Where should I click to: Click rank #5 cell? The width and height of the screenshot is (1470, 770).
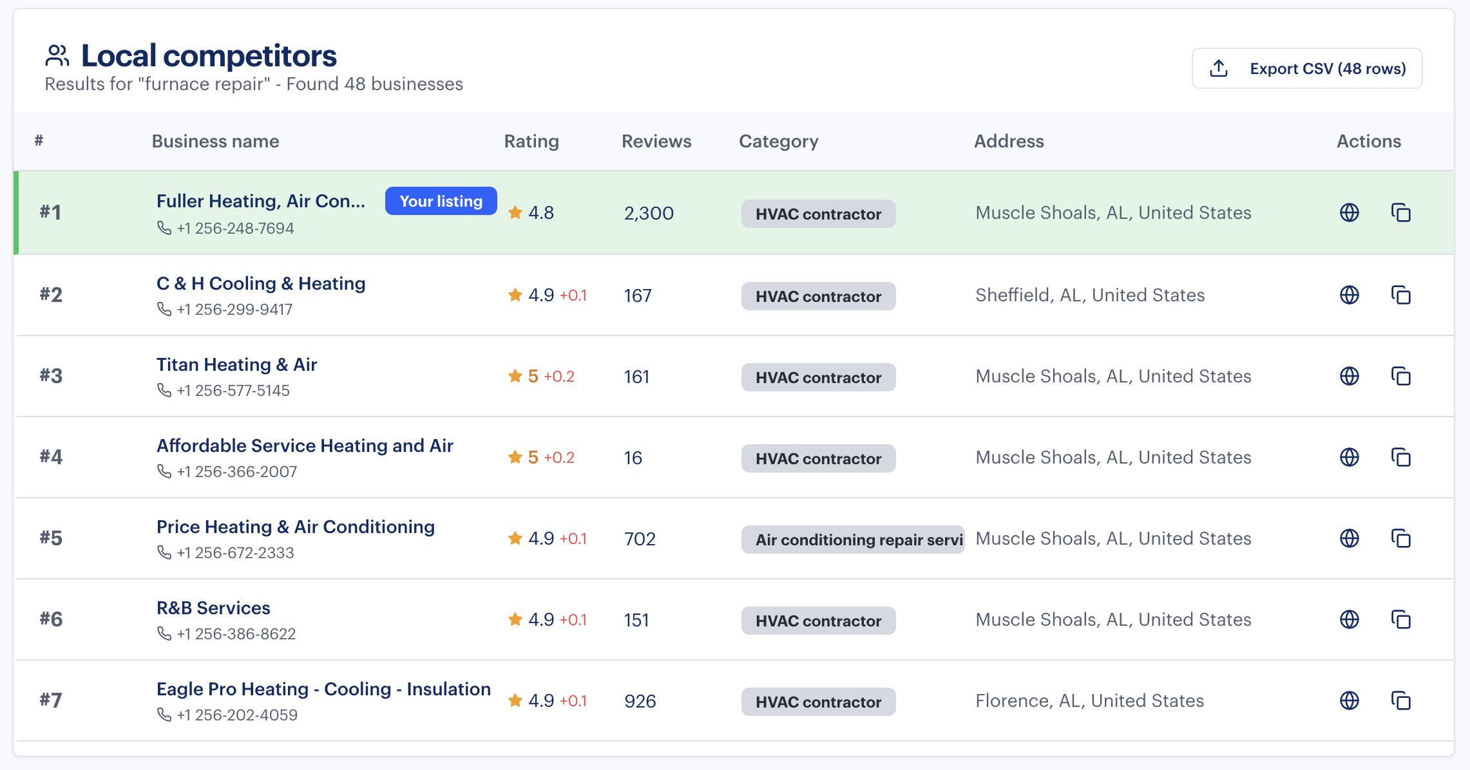click(x=51, y=538)
